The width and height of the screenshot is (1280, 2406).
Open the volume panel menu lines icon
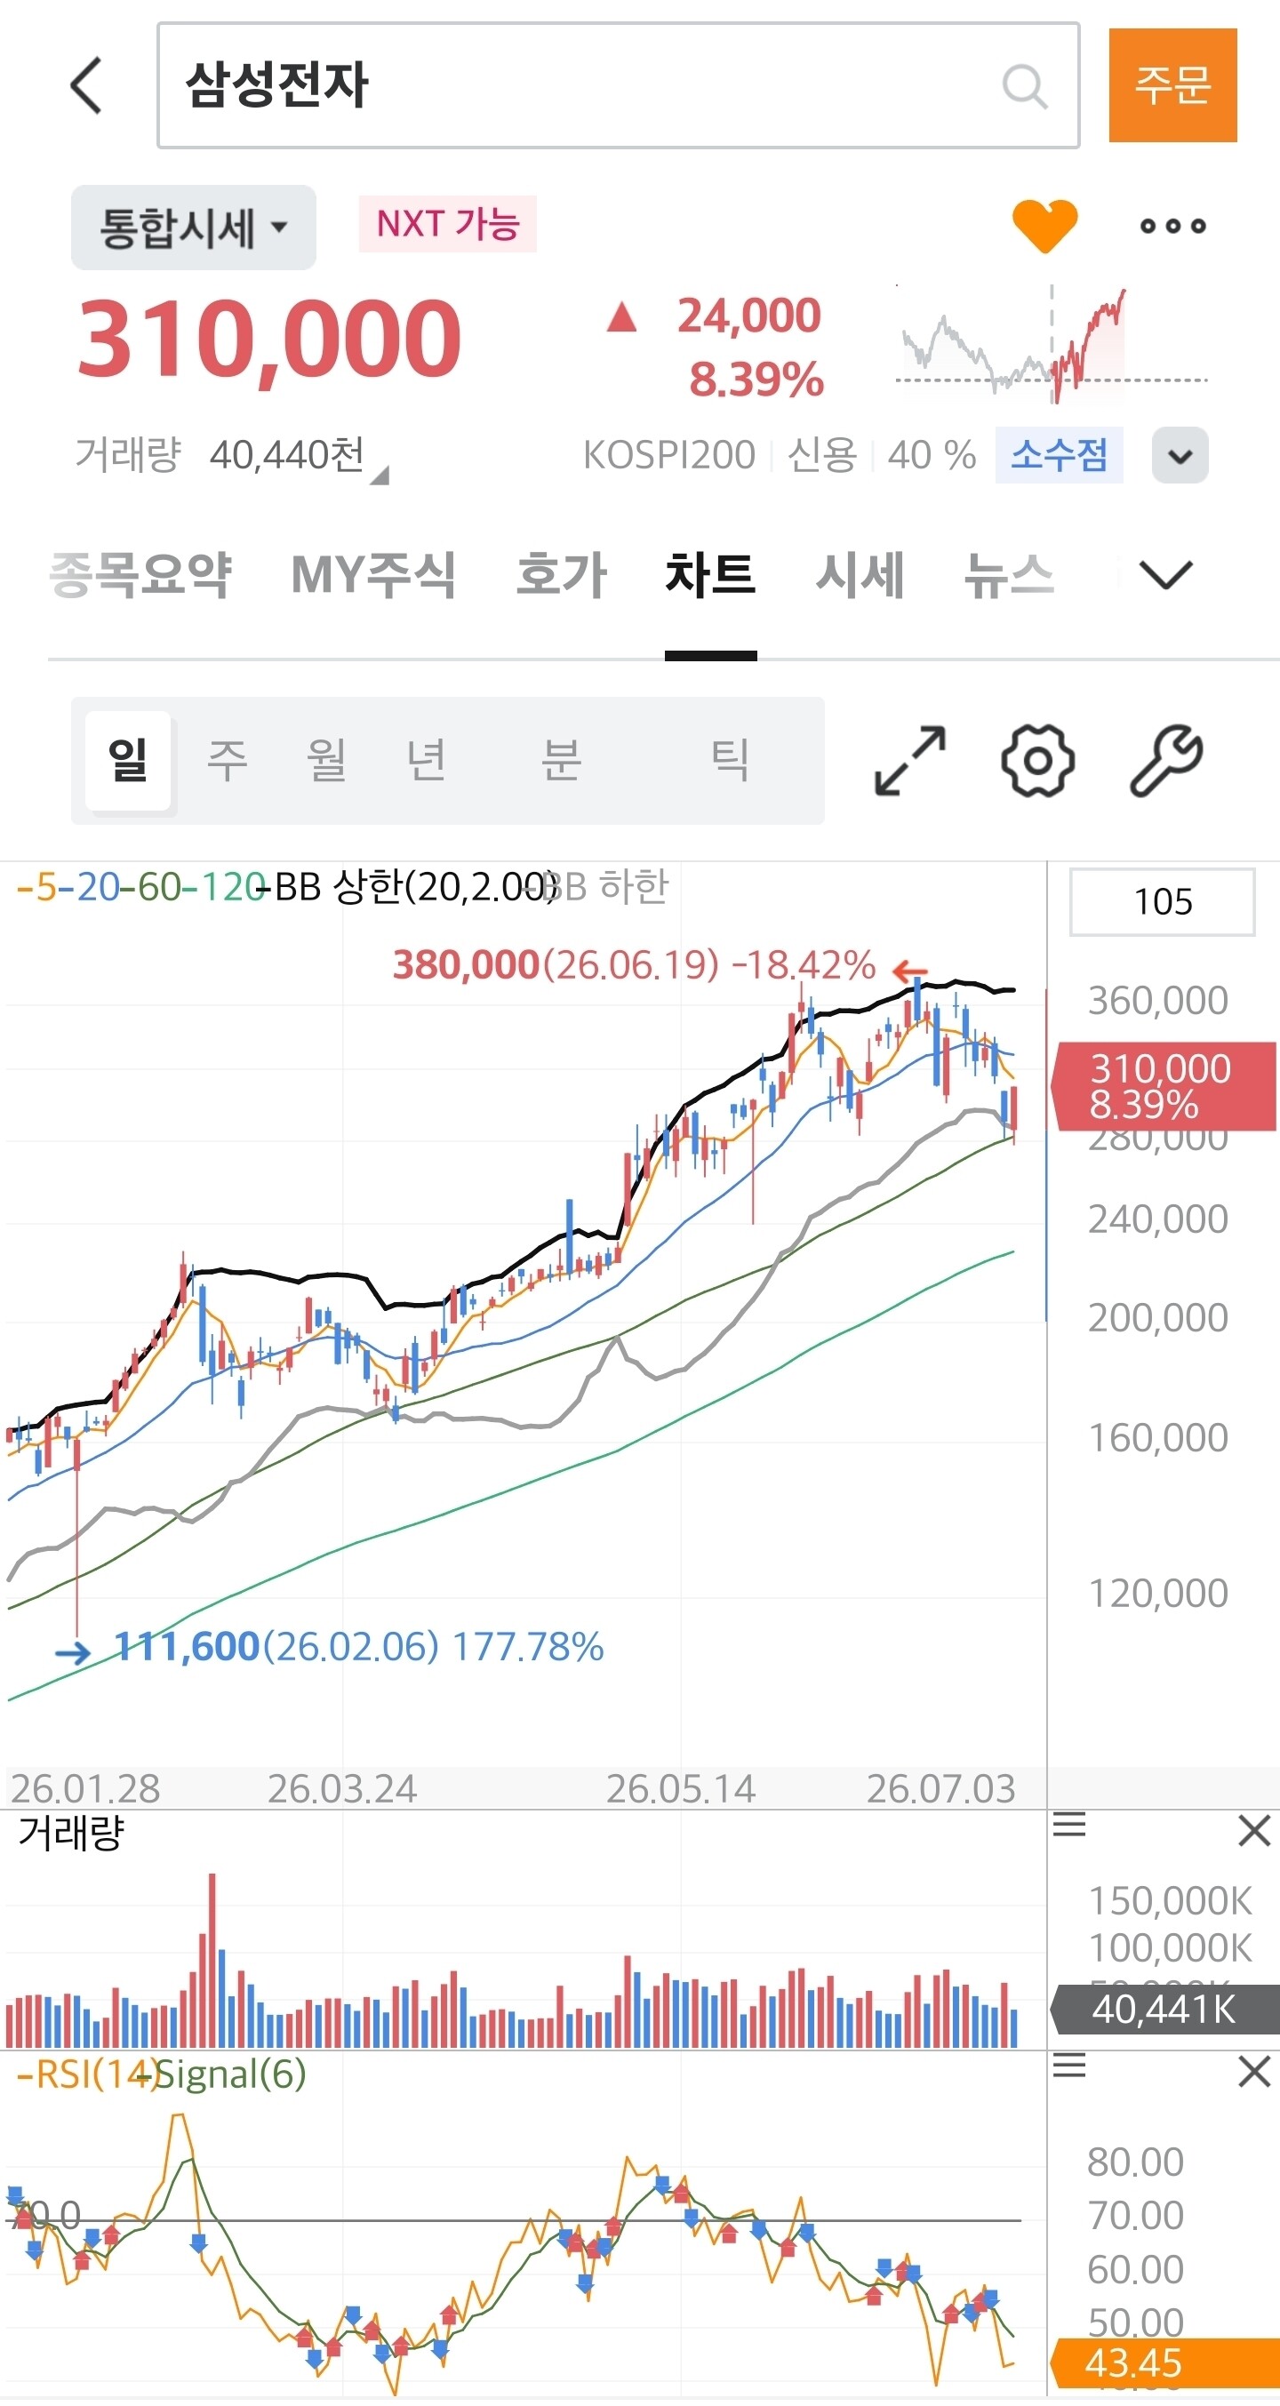1068,1824
